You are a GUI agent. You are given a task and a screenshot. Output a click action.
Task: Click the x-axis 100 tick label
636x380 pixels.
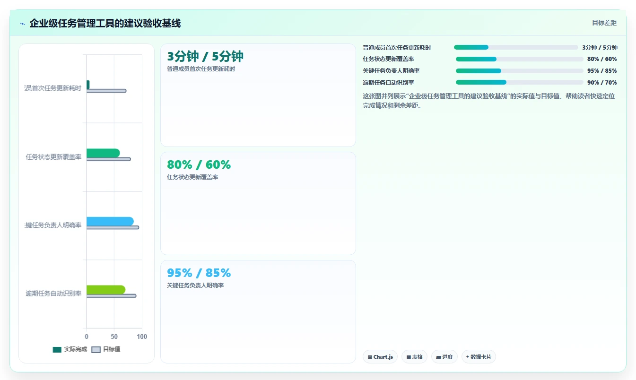(142, 337)
